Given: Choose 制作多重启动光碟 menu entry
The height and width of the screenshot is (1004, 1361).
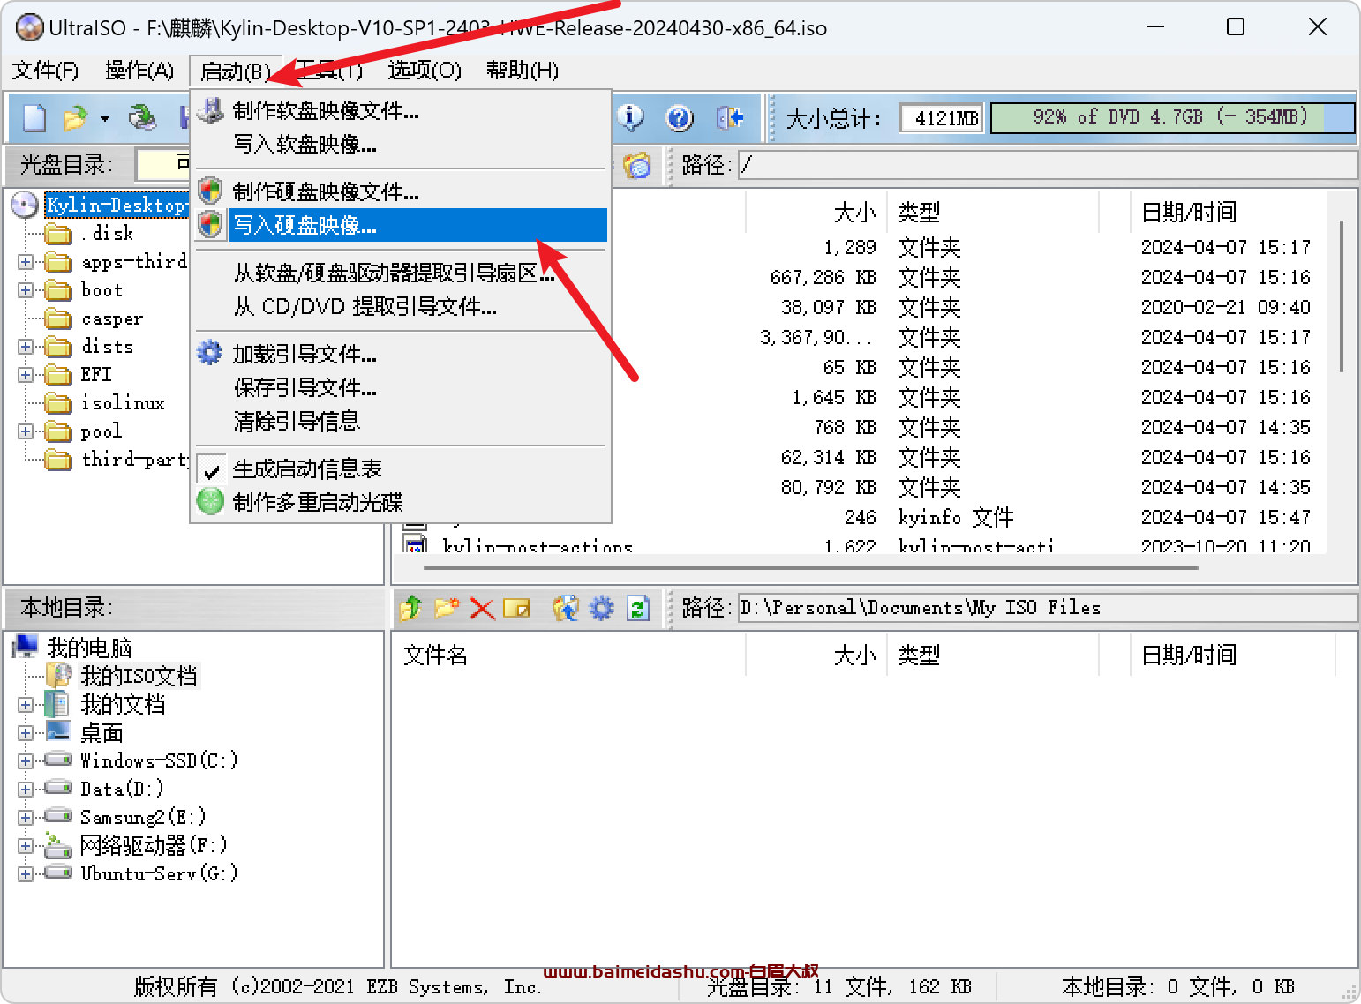Looking at the screenshot, I should [317, 503].
